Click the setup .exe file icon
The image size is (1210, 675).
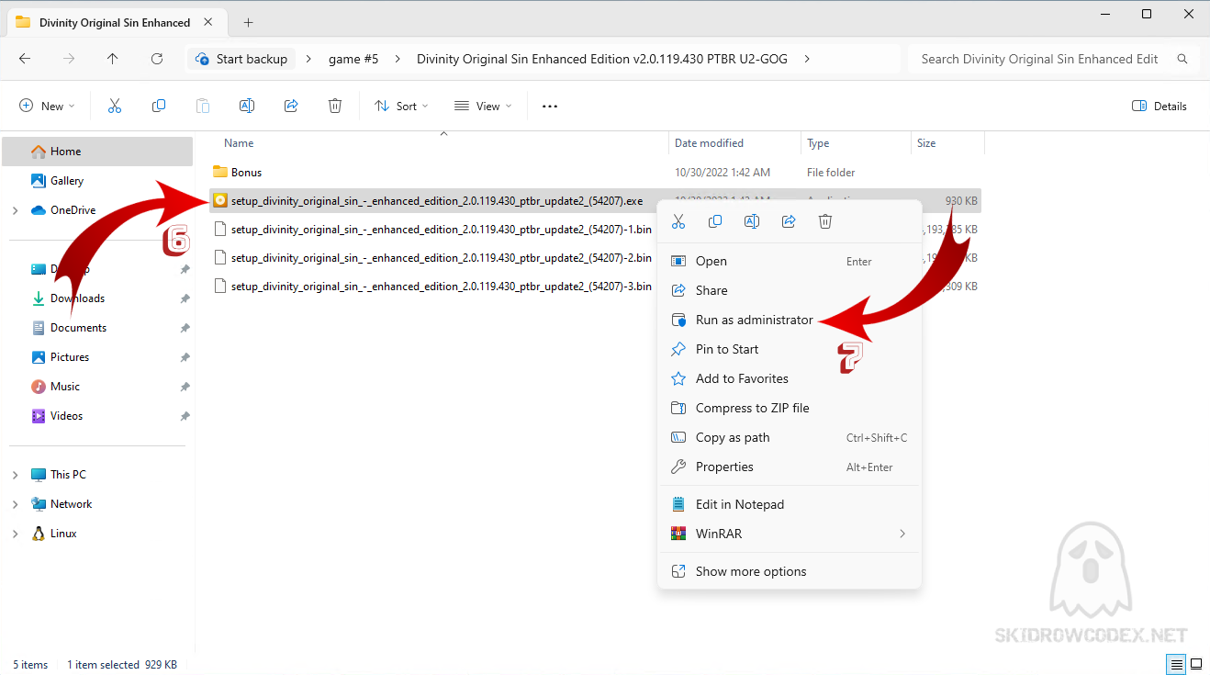coord(219,200)
